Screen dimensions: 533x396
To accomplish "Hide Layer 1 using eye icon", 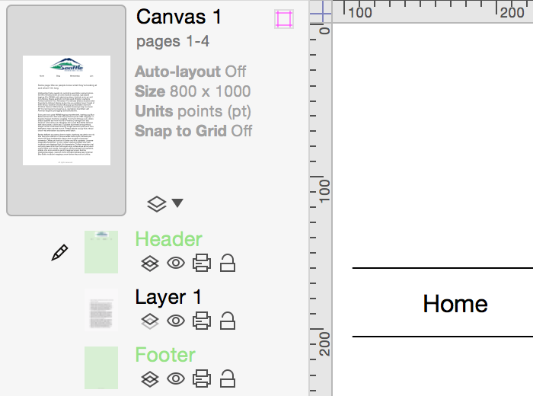I will [x=176, y=321].
